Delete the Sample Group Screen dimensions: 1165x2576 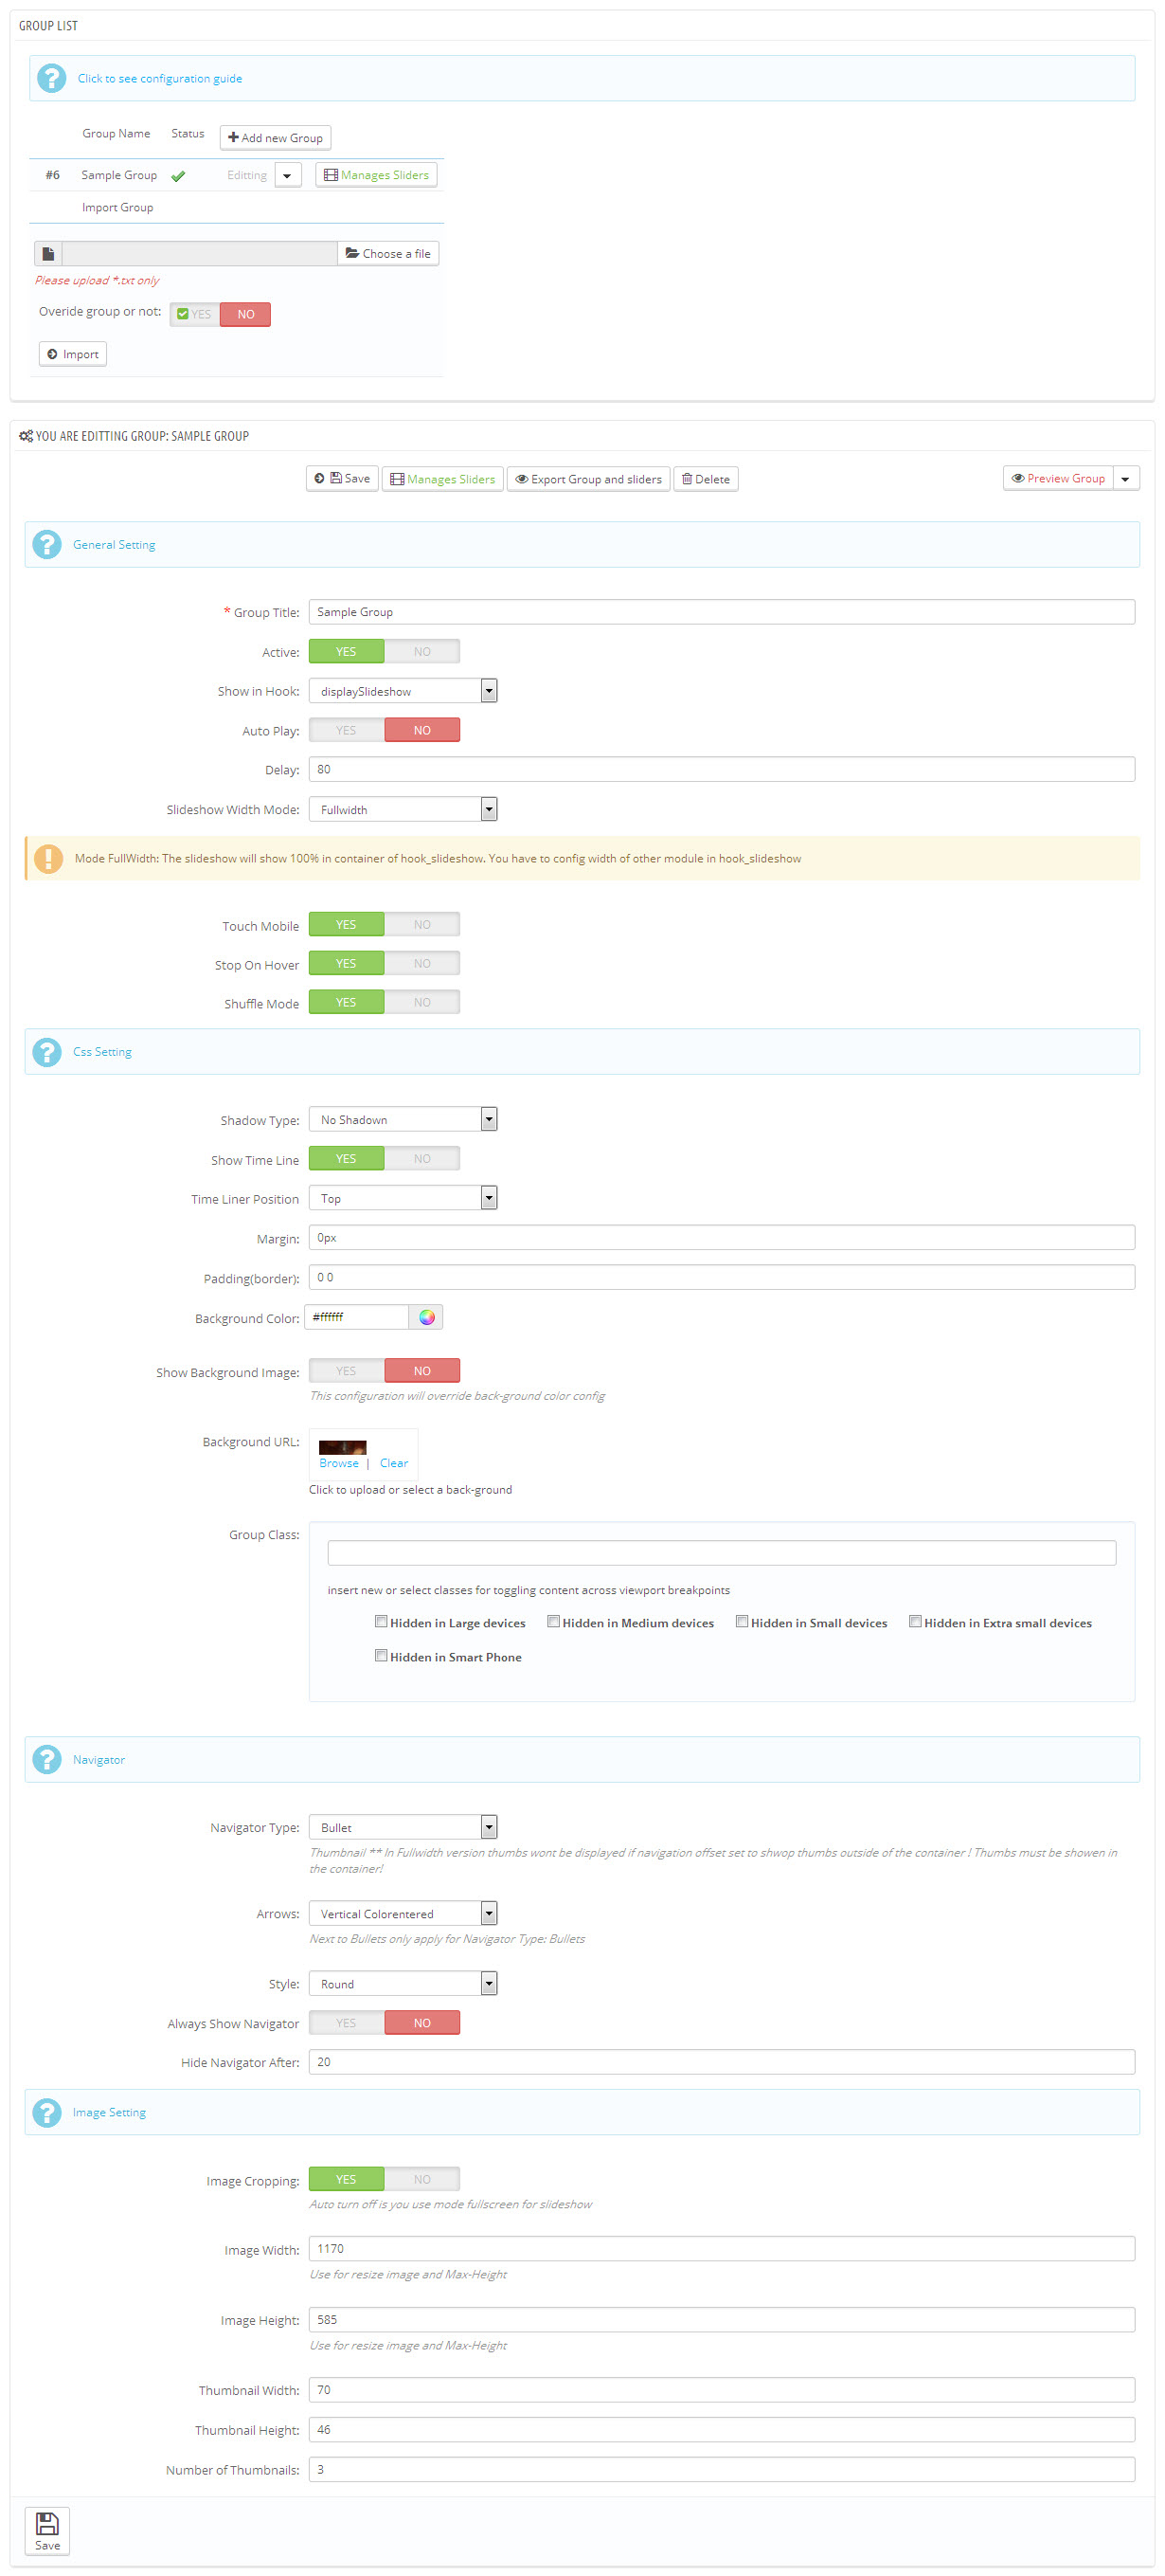[706, 479]
